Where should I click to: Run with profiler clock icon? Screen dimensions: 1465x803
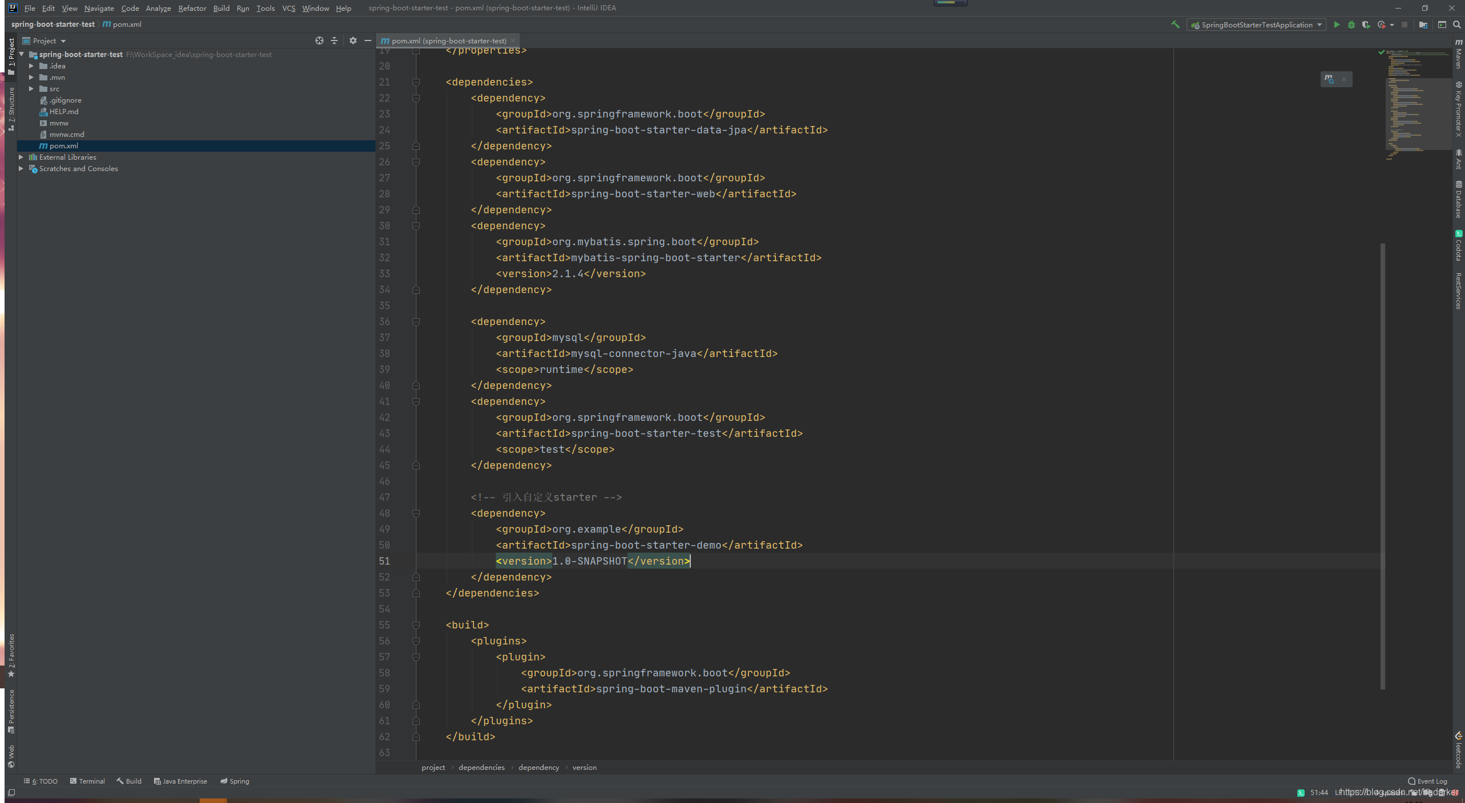pyautogui.click(x=1381, y=25)
